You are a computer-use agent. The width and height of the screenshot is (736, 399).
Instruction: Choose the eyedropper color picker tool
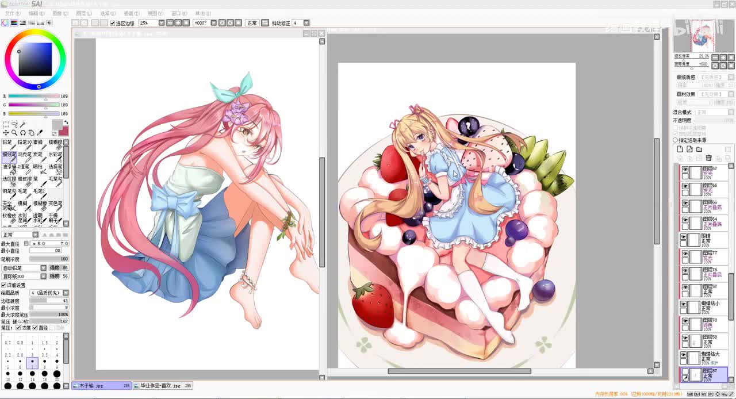[40, 133]
